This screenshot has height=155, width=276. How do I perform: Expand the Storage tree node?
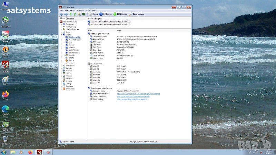point(61,68)
